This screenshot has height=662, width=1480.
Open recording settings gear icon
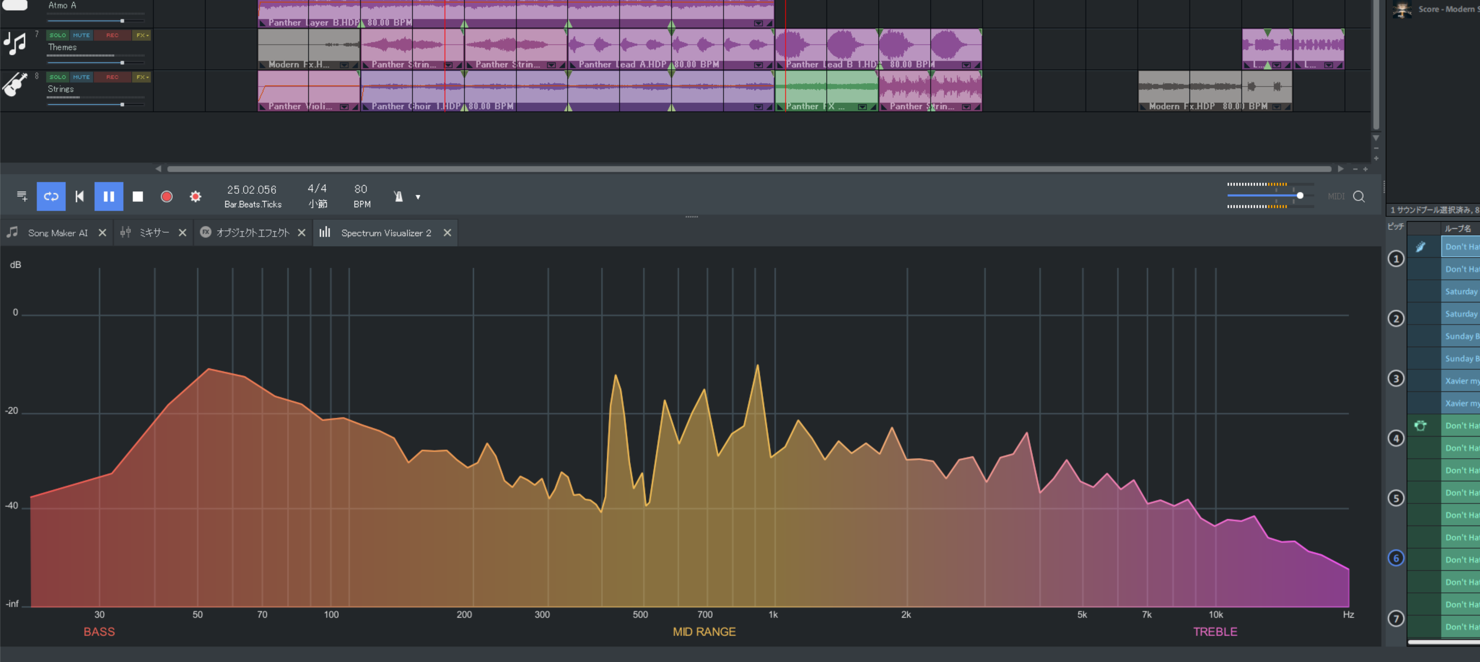click(x=195, y=196)
